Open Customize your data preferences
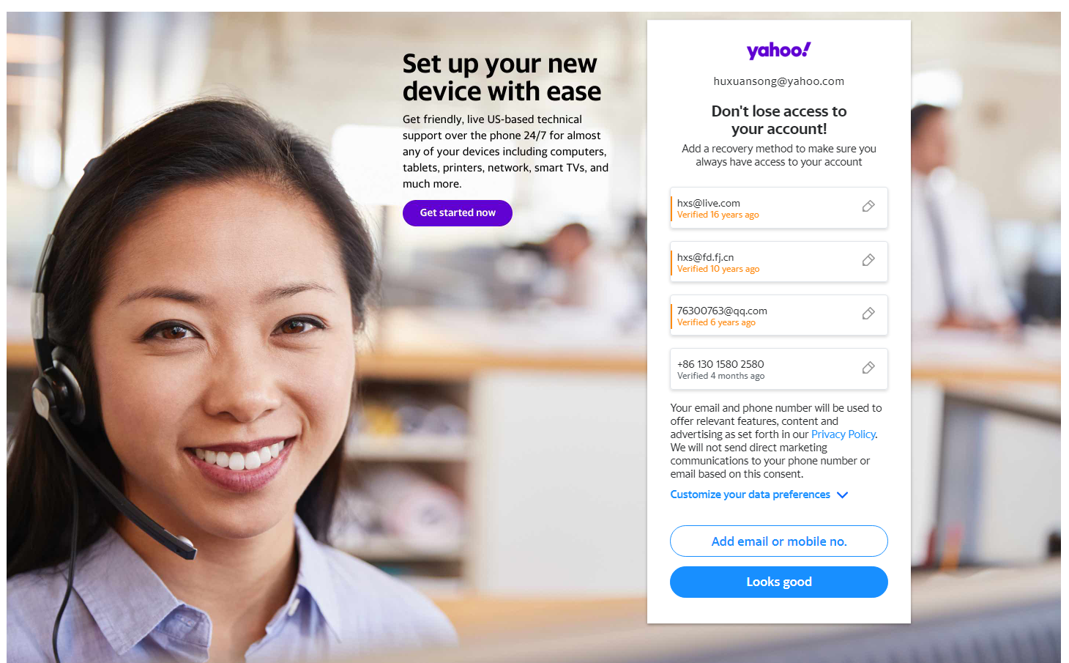 pos(750,495)
